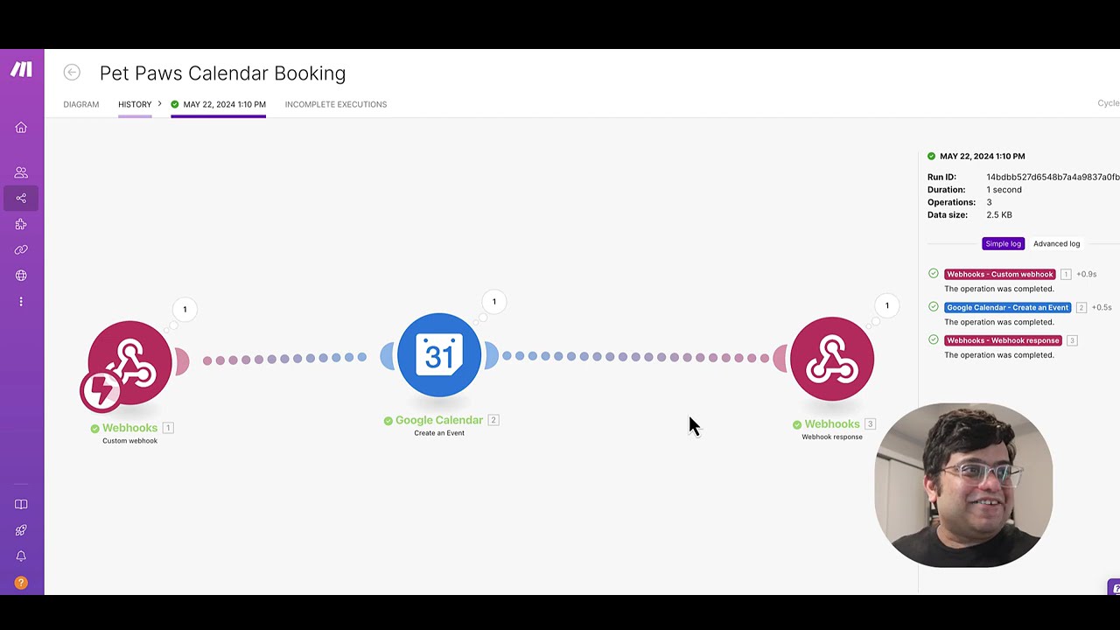This screenshot has width=1120, height=630.
Task: Click the presenter webcam video thumbnail
Action: coord(963,485)
